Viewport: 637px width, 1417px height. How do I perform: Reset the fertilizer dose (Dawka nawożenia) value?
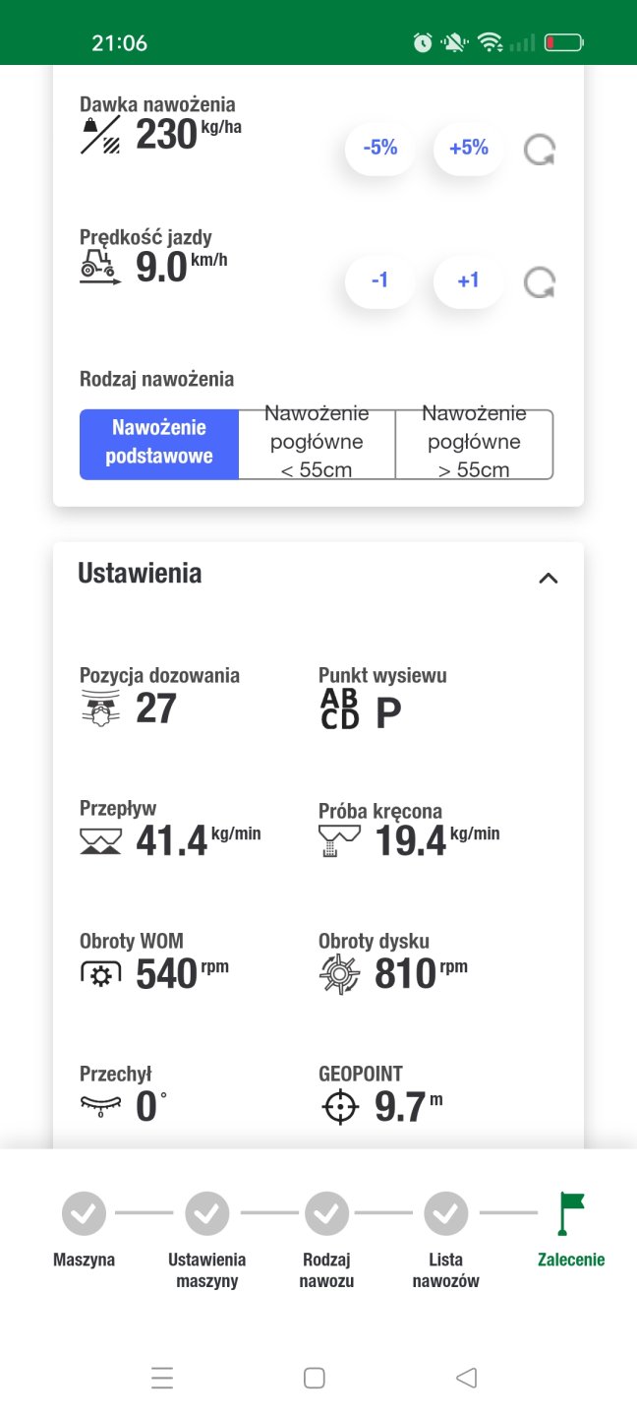pos(539,151)
